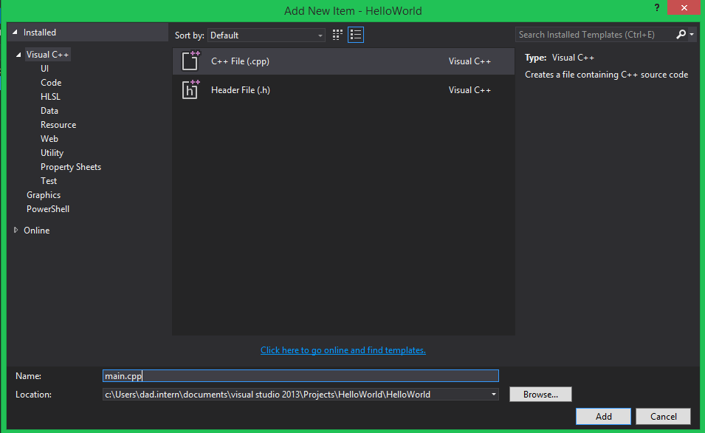Switch to medium icons list view

tap(356, 35)
